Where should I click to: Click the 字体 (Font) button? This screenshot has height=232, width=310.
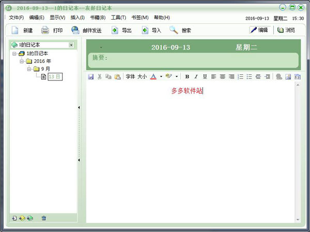[x=130, y=76]
